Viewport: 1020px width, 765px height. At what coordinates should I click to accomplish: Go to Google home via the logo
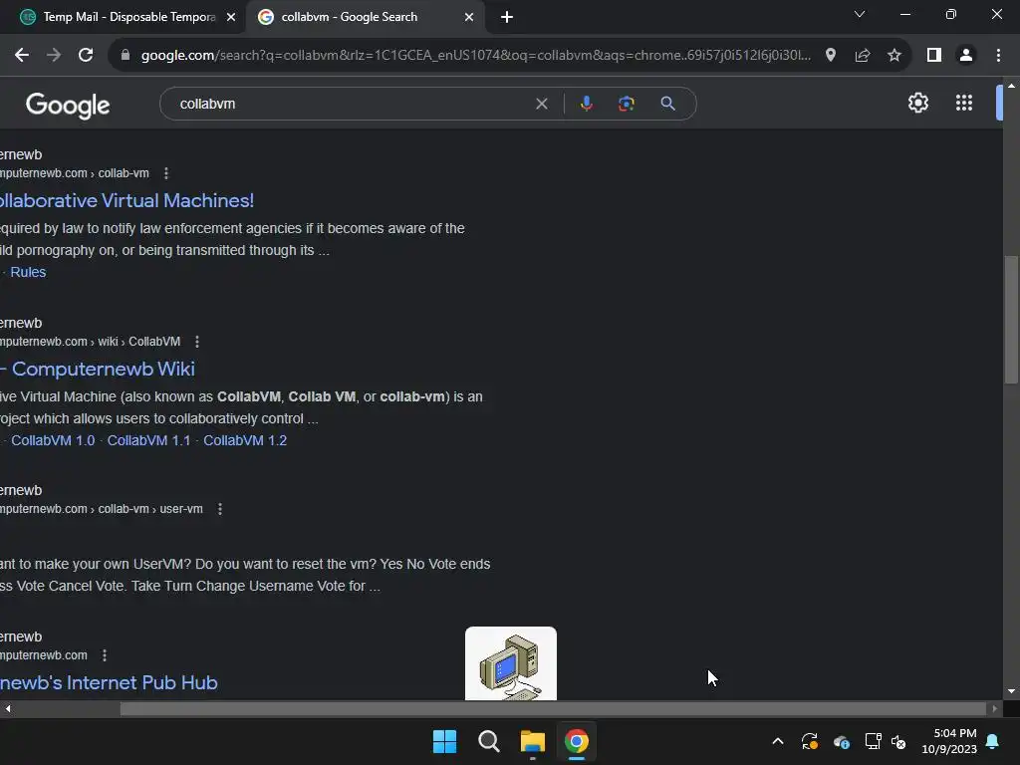(x=68, y=105)
